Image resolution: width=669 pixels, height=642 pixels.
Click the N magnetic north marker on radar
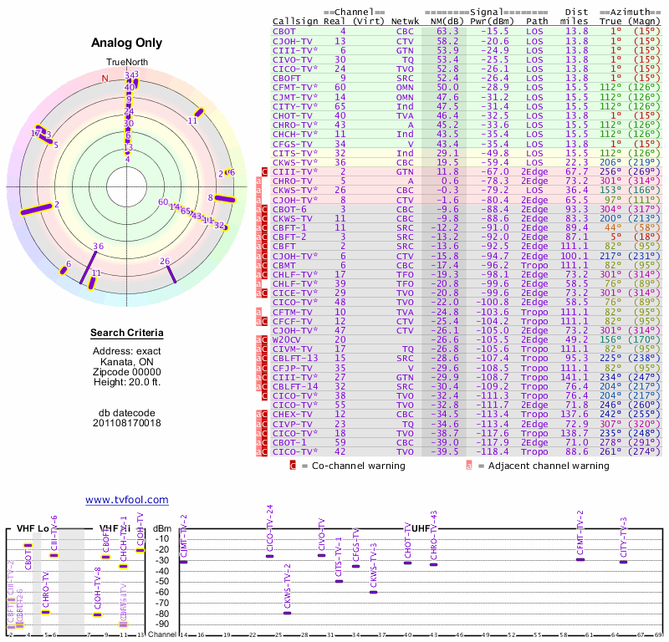105,79
